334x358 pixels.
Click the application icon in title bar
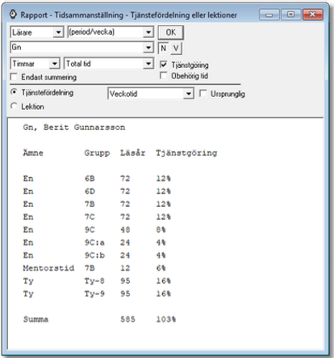pyautogui.click(x=13, y=15)
